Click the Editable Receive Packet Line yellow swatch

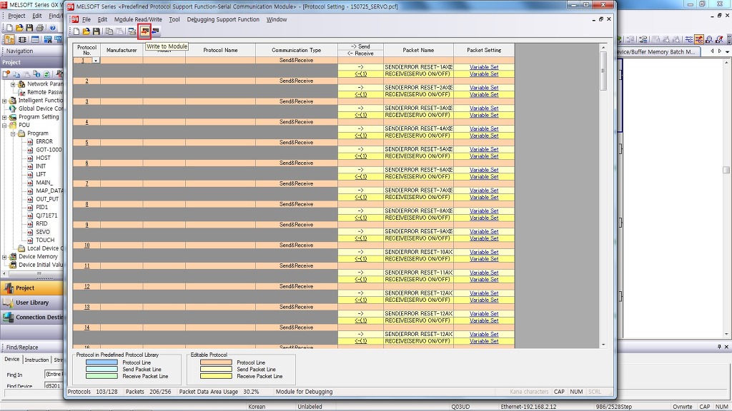216,376
